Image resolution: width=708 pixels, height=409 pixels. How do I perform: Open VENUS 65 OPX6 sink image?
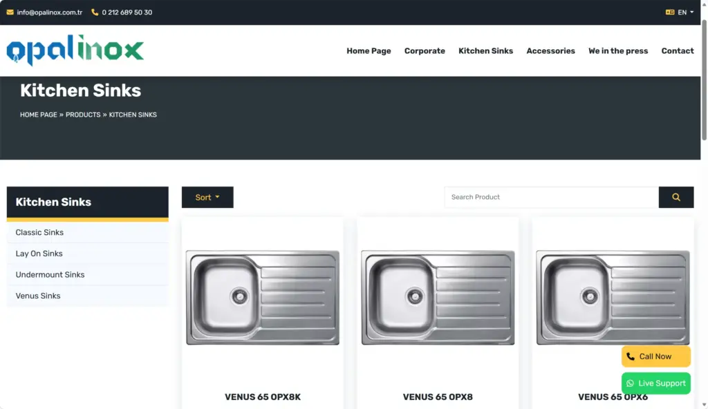[x=613, y=298]
